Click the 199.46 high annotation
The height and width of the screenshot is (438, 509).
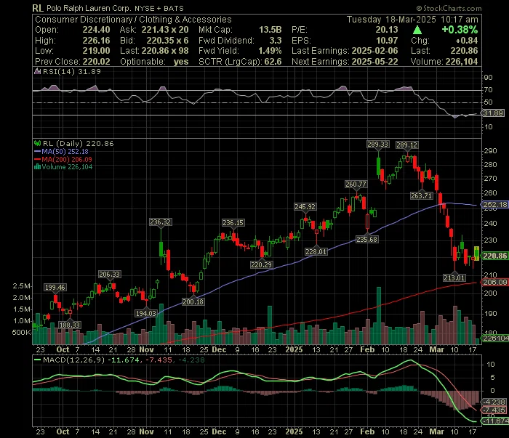pos(55,287)
